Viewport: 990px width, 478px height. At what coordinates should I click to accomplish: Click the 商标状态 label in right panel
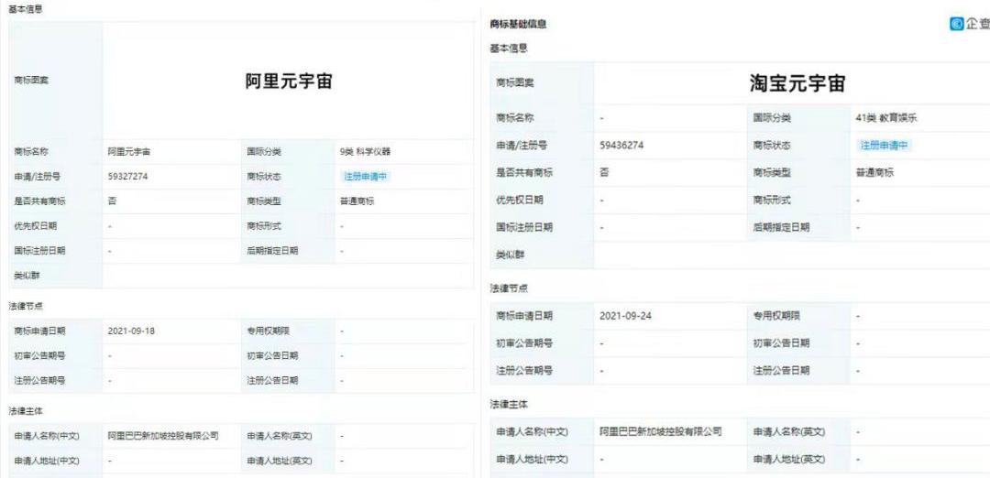pos(772,145)
